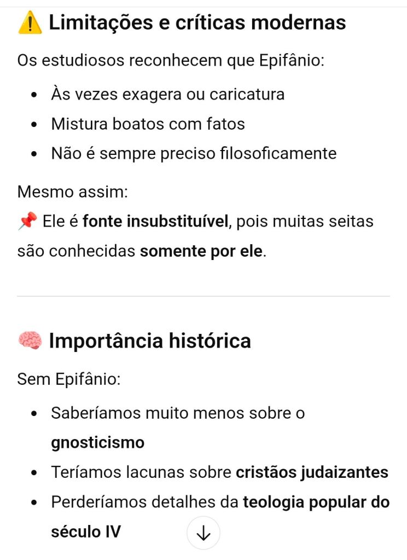The image size is (407, 560).
Task: Click the scroll-to-bottom arrow button
Action: click(203, 533)
